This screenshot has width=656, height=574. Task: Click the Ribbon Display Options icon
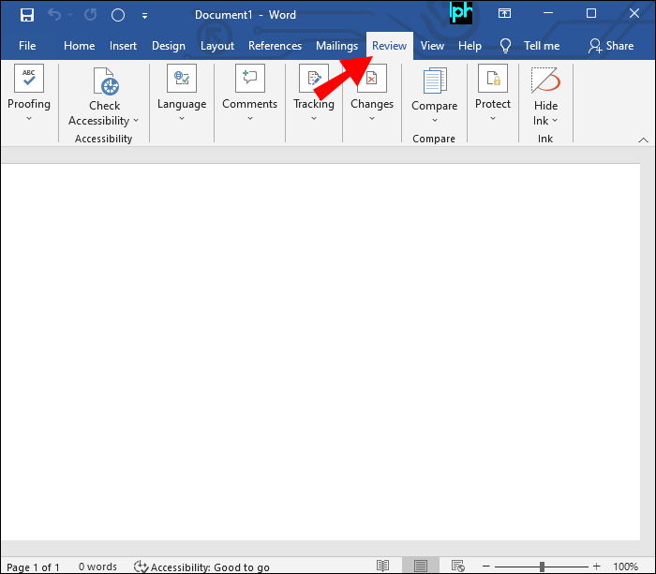[504, 14]
